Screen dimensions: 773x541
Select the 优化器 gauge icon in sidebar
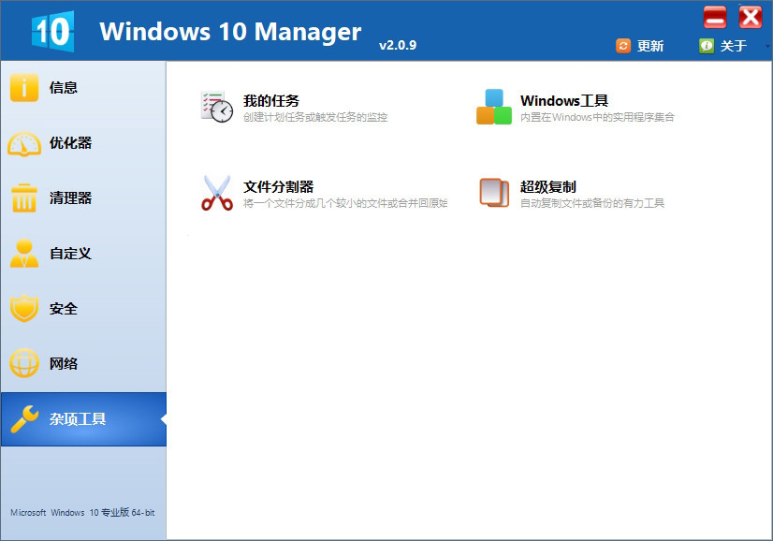(24, 143)
